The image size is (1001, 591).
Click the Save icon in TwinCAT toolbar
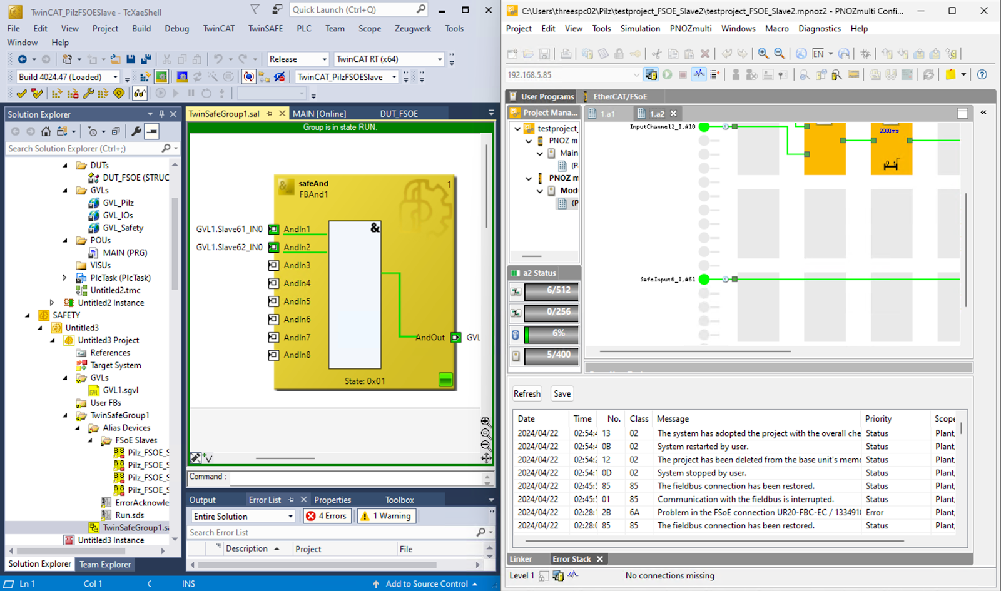pyautogui.click(x=131, y=59)
